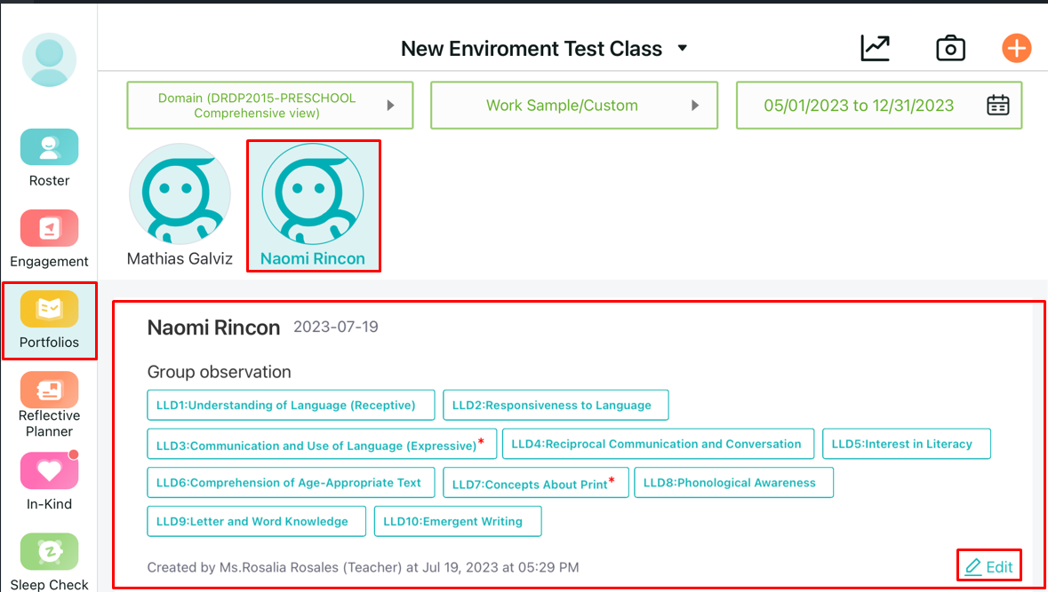Click the orange plus add button

pos(1016,48)
